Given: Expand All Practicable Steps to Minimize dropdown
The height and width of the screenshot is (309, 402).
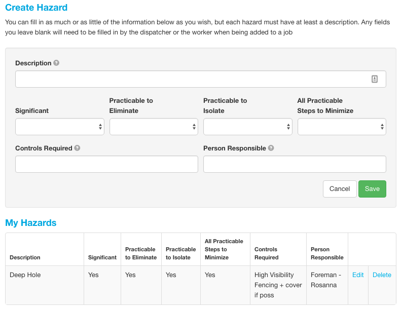Looking at the screenshot, I should [x=342, y=127].
